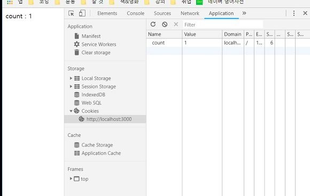
Task: Refresh the cookies table
Action: tap(153, 24)
